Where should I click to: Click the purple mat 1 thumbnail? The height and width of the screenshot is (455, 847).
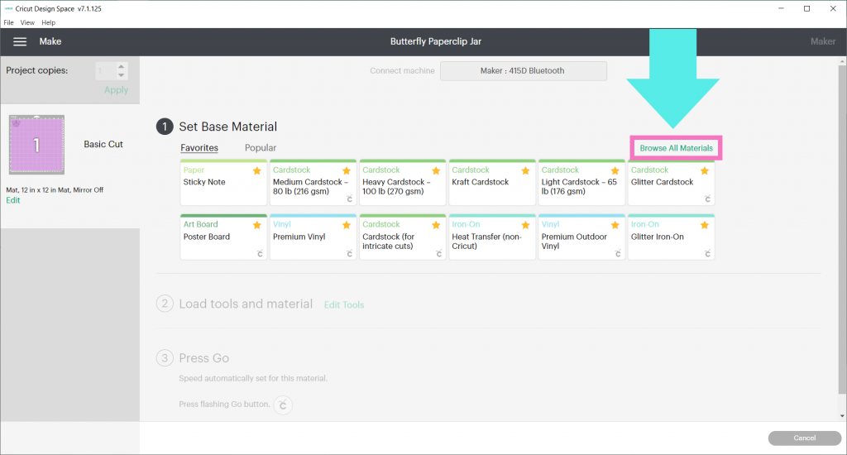36,144
